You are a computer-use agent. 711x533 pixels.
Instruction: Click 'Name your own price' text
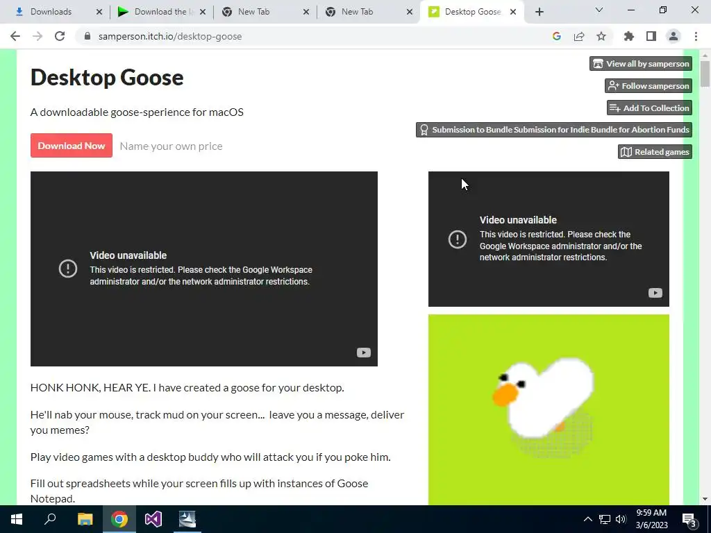171,146
